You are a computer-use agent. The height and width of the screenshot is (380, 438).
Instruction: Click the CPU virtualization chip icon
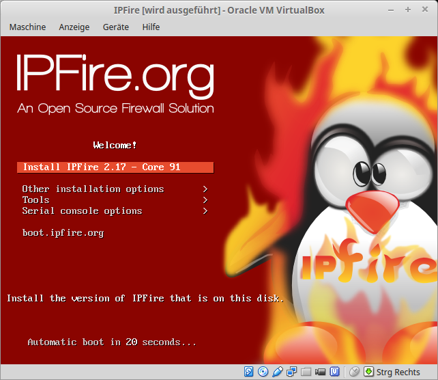point(334,372)
